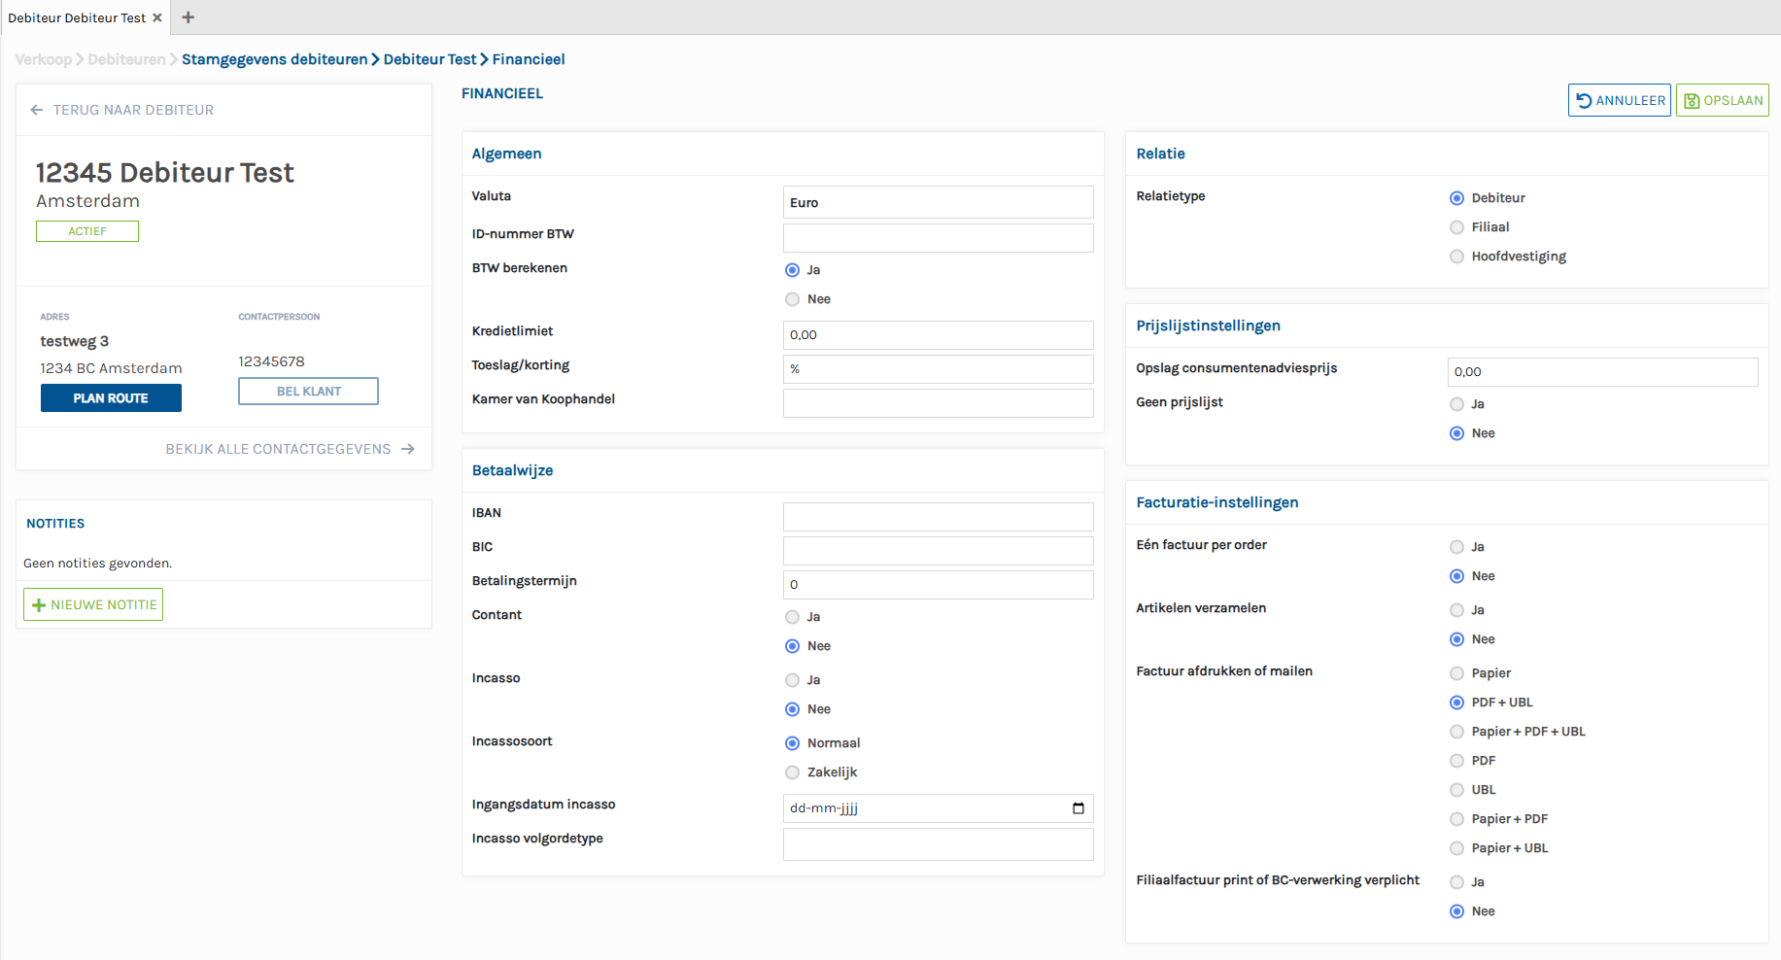Go to Stamgegevens debiteuren breadcrumb
This screenshot has height=960, width=1781.
274,59
